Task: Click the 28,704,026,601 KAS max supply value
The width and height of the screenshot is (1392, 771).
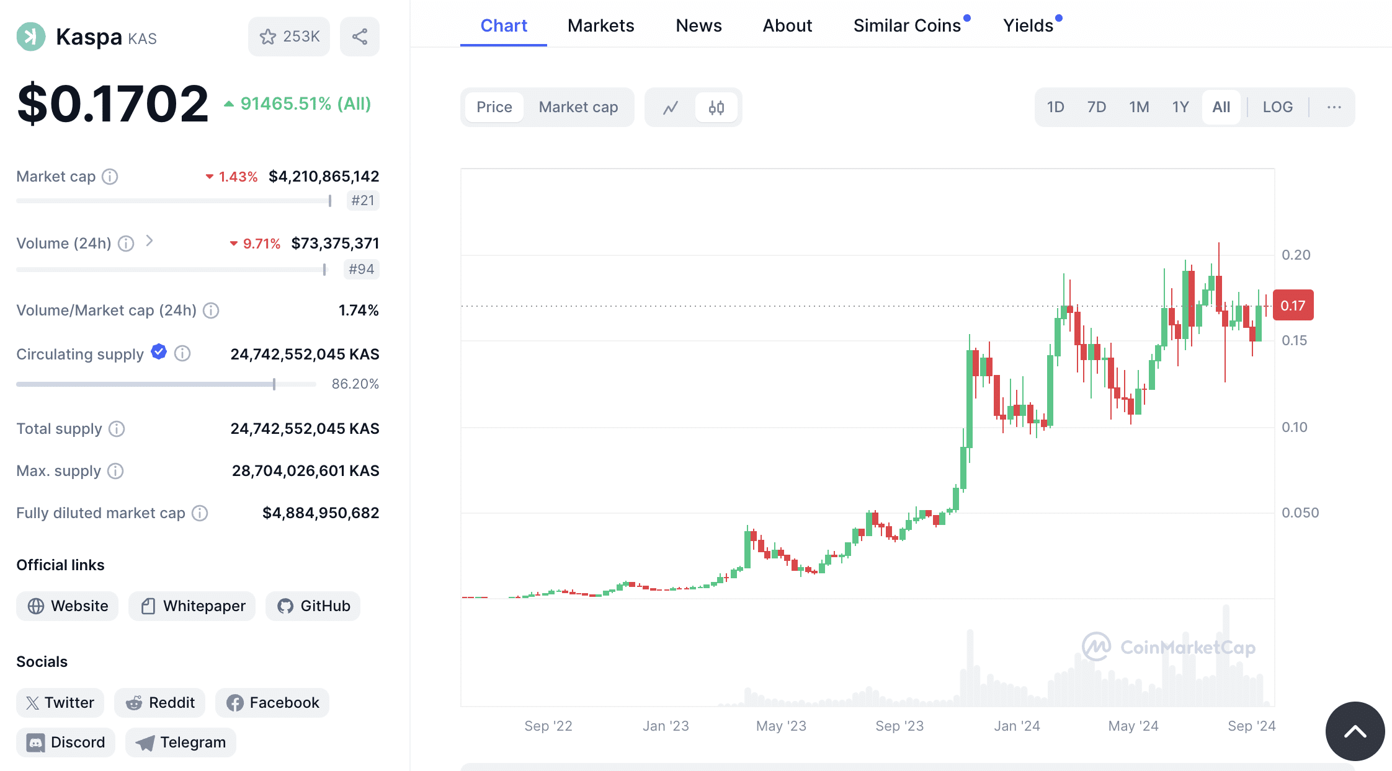Action: pos(306,471)
